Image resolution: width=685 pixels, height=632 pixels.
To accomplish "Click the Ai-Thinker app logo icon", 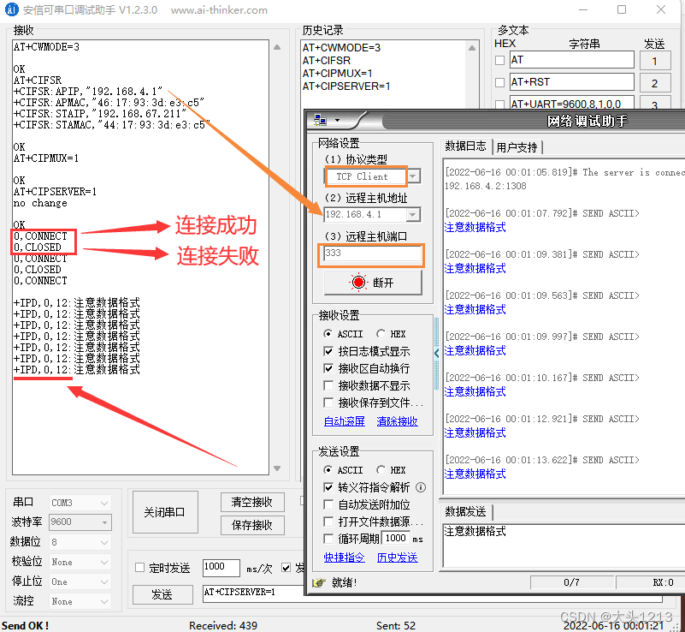I will click(x=11, y=9).
